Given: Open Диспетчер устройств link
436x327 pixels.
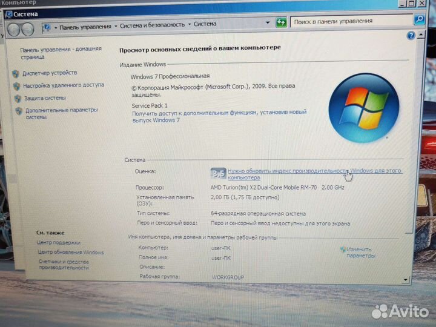Looking at the screenshot, I should tap(50, 73).
